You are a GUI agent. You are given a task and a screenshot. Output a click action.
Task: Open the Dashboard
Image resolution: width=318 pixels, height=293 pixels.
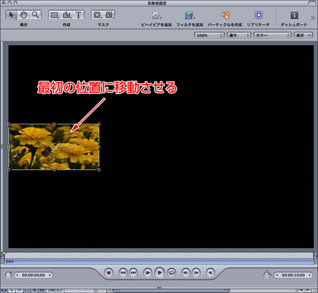(x=294, y=15)
